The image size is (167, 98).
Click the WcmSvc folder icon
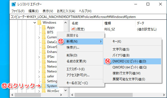44,91
